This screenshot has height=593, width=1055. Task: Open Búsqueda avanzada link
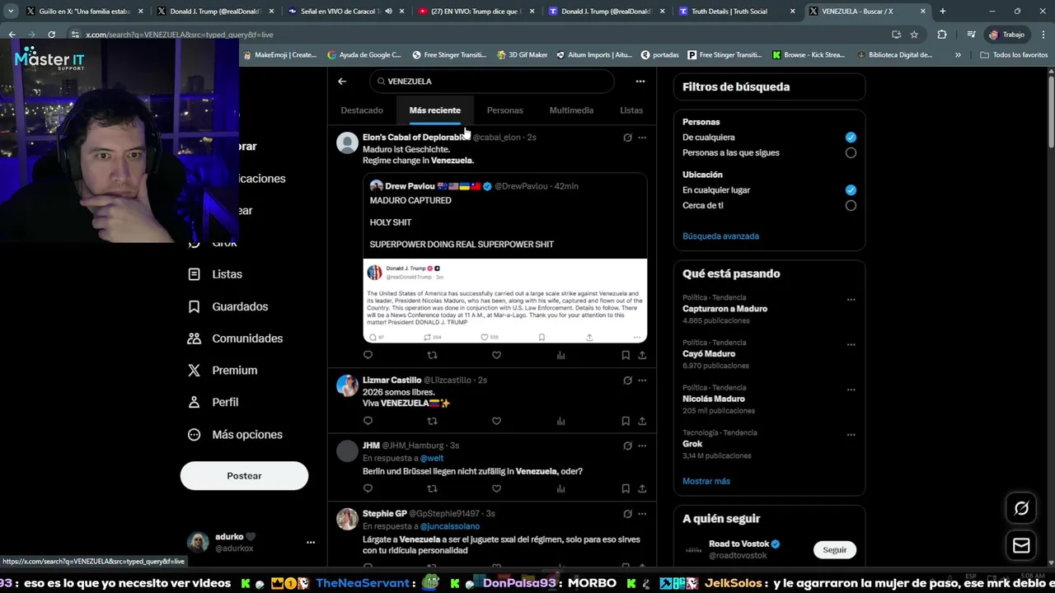click(720, 236)
